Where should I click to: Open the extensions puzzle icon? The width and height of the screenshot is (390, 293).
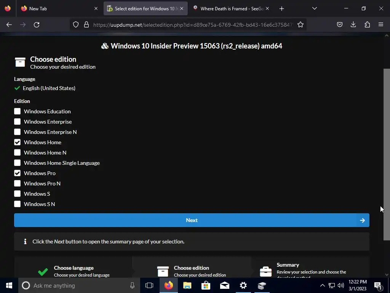367,24
